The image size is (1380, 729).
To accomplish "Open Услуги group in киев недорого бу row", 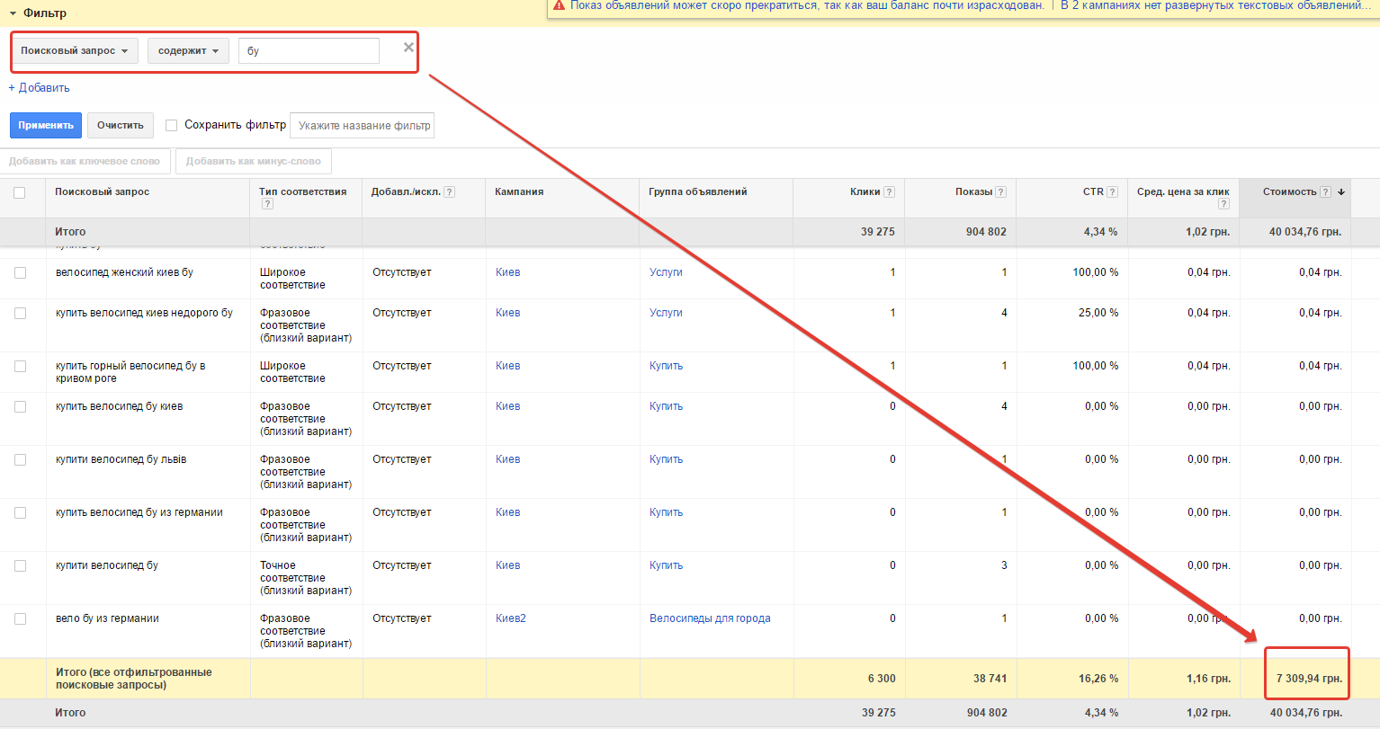I will [666, 313].
